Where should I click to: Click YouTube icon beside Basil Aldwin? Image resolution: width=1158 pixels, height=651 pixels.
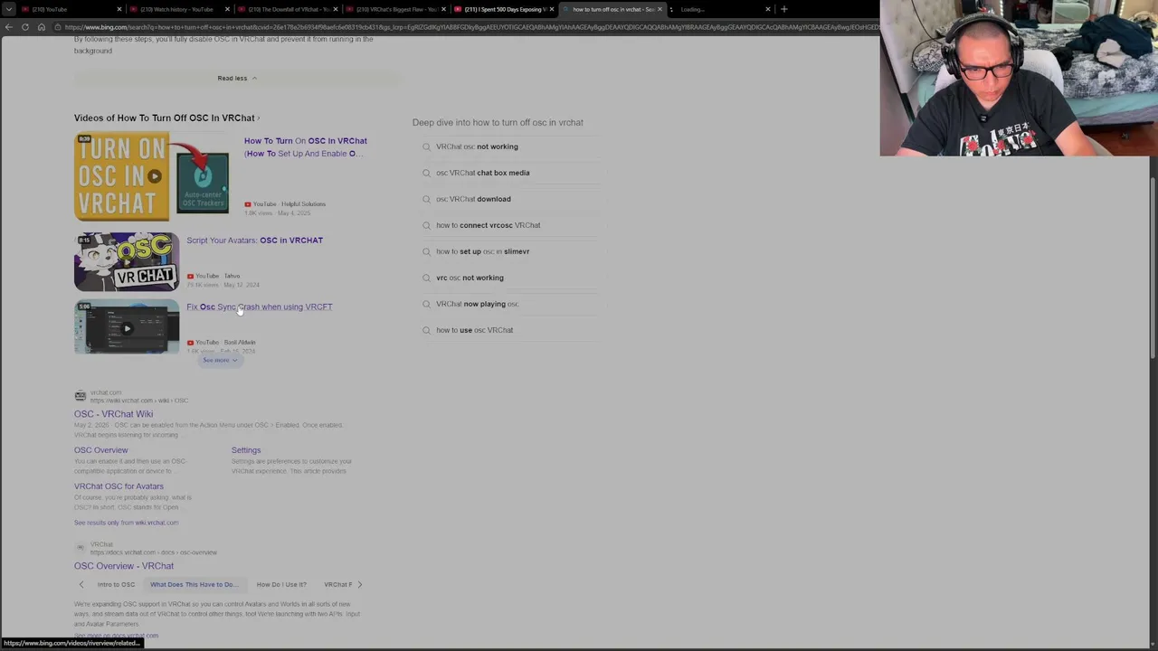pyautogui.click(x=190, y=343)
